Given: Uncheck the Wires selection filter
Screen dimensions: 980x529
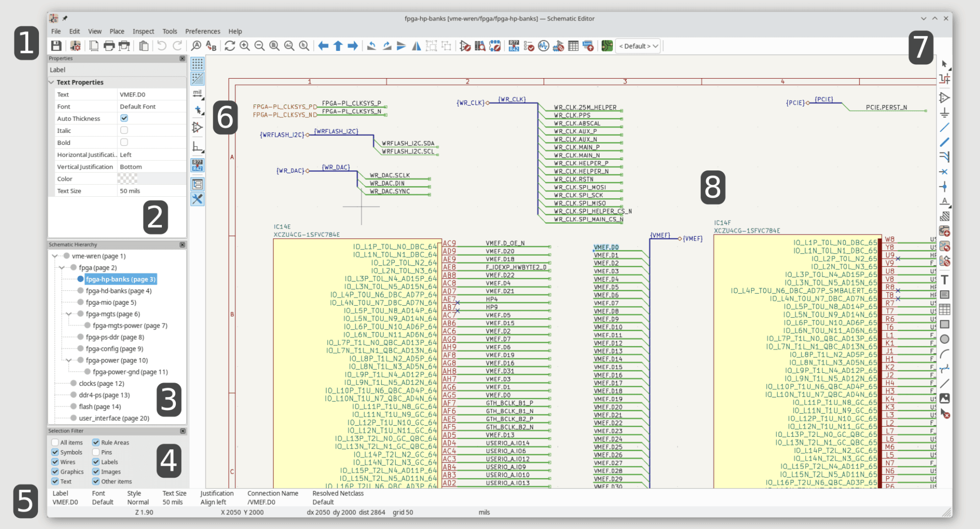Looking at the screenshot, I should pos(55,462).
